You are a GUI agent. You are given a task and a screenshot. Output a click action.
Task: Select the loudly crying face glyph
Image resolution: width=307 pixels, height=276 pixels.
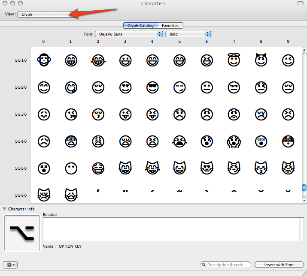pyautogui.click(x=179, y=141)
